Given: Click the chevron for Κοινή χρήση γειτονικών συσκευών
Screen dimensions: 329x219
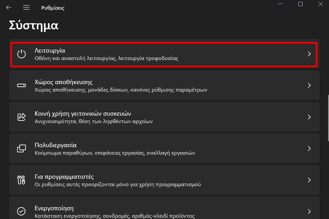Looking at the screenshot, I should (309, 117).
